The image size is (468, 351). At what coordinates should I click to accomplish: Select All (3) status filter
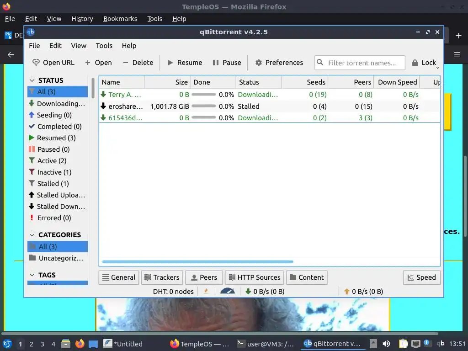coord(58,91)
